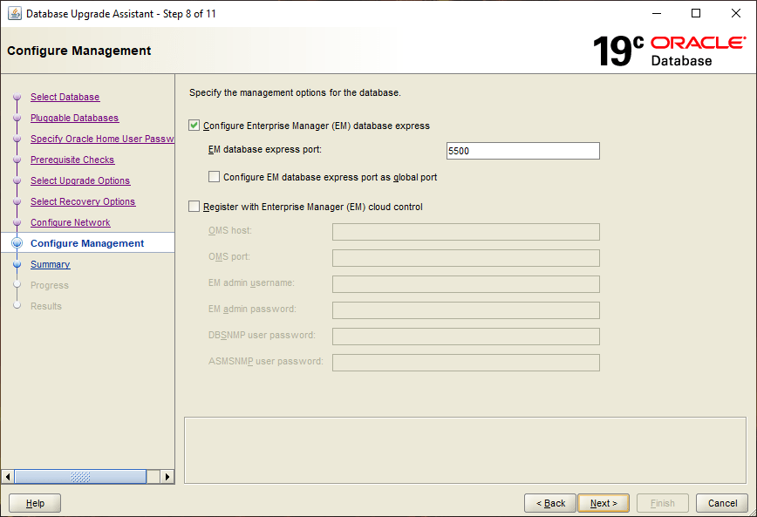Close the Database Upgrade Assistant window
The width and height of the screenshot is (757, 517).
[x=736, y=14]
